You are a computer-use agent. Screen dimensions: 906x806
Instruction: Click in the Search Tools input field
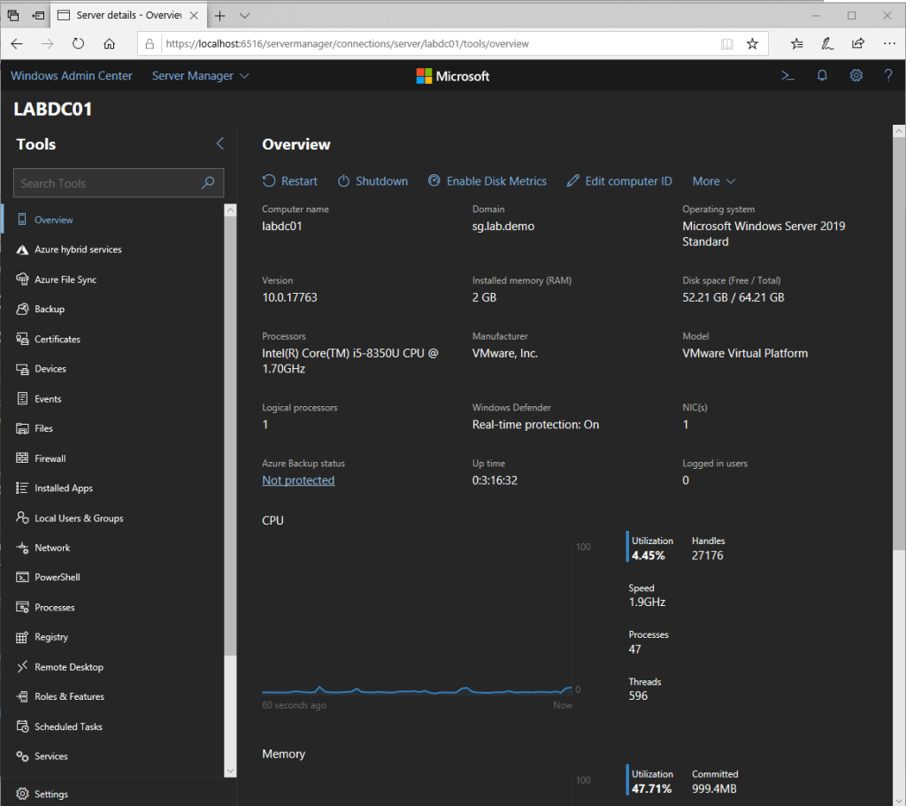(106, 183)
